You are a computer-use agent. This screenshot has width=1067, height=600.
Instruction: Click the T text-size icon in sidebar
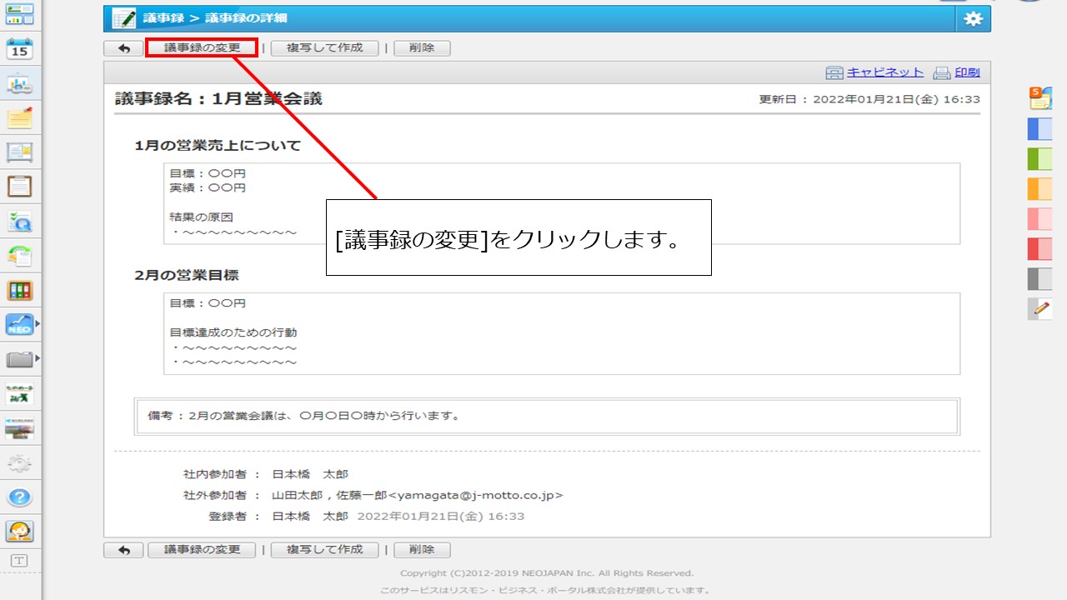(x=20, y=561)
